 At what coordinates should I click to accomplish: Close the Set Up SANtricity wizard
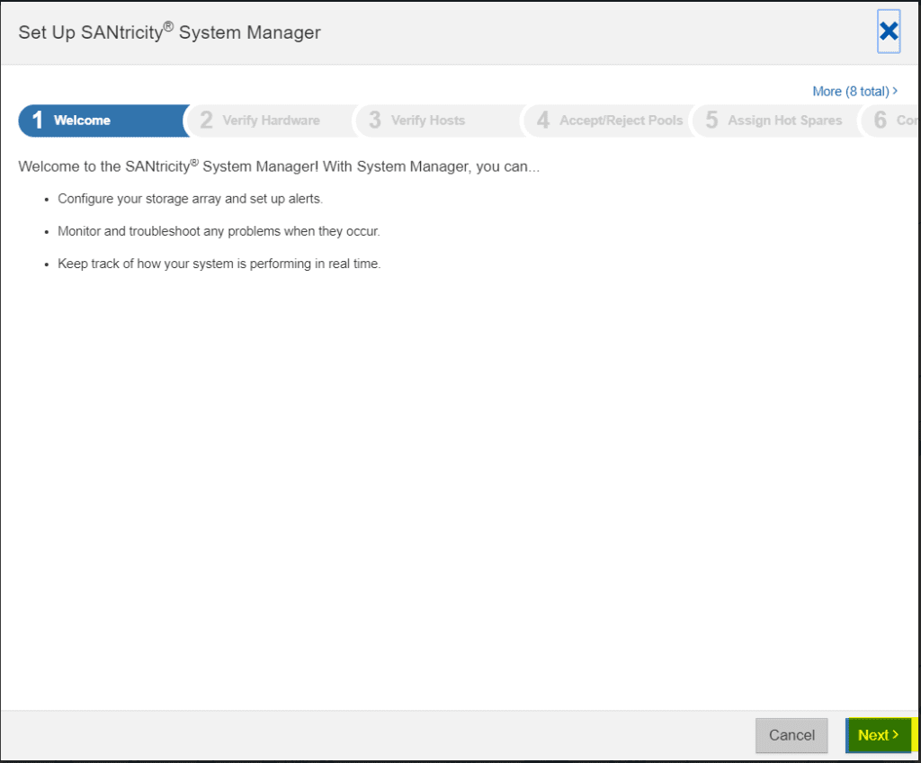click(x=889, y=31)
